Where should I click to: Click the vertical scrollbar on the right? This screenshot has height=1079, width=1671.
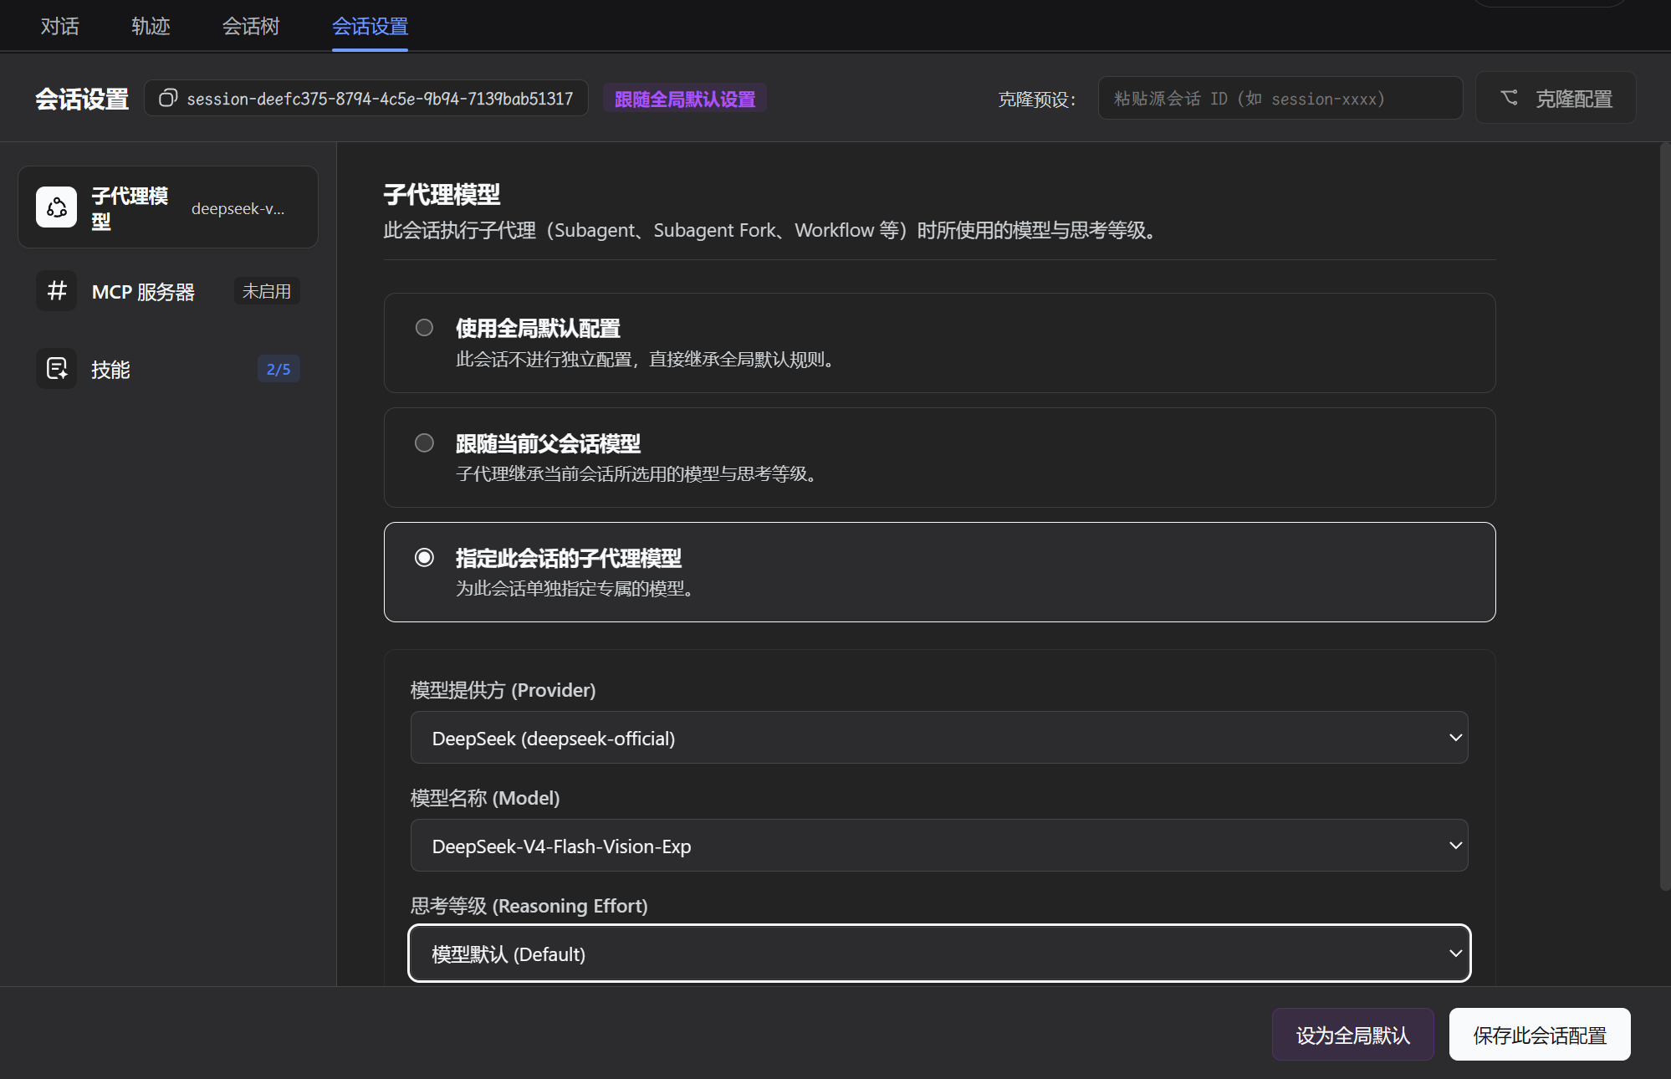tap(1664, 516)
